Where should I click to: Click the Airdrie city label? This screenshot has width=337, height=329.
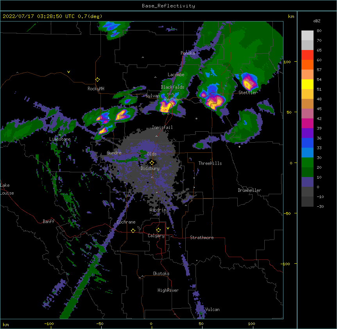[x=158, y=210]
